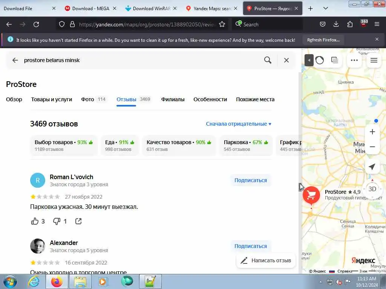Open the map three-dots more menu
The image size is (386, 289).
click(x=354, y=60)
